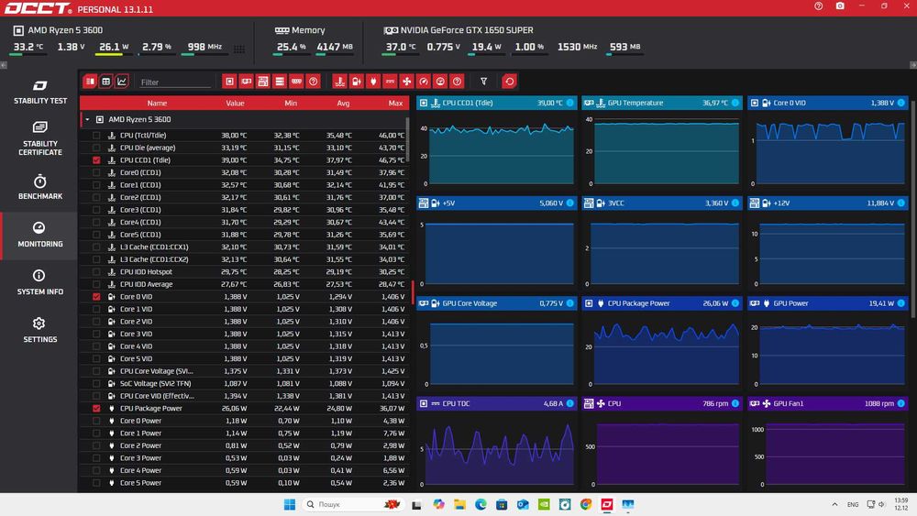The width and height of the screenshot is (917, 516).
Task: Open the help icon in title bar
Action: click(819, 5)
